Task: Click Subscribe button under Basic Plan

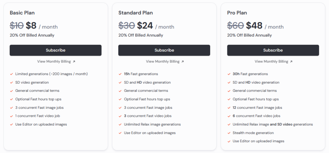Action: [56, 50]
